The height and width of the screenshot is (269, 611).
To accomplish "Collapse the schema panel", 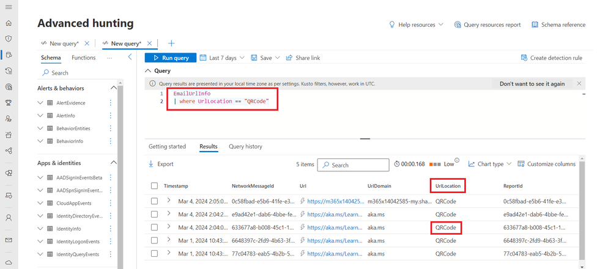I will pyautogui.click(x=130, y=57).
